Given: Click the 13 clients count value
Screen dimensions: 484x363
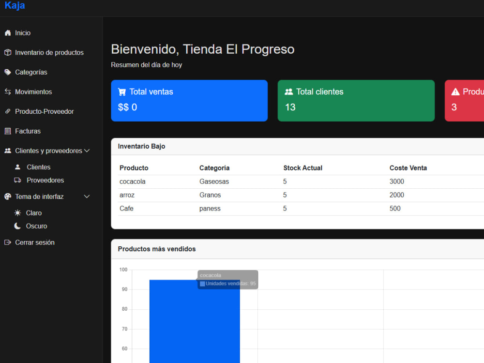Looking at the screenshot, I should (290, 107).
